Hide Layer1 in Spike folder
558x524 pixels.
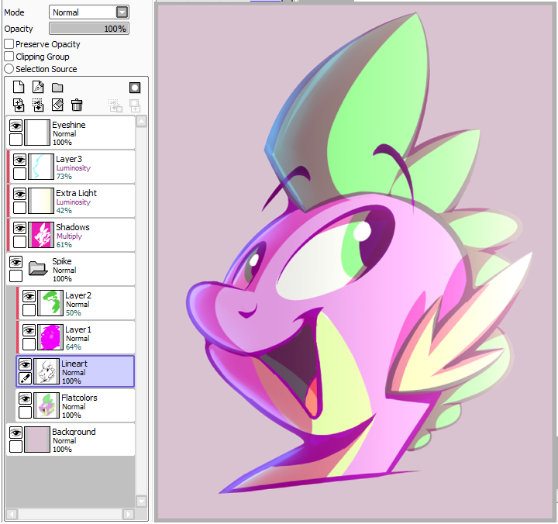pos(29,331)
